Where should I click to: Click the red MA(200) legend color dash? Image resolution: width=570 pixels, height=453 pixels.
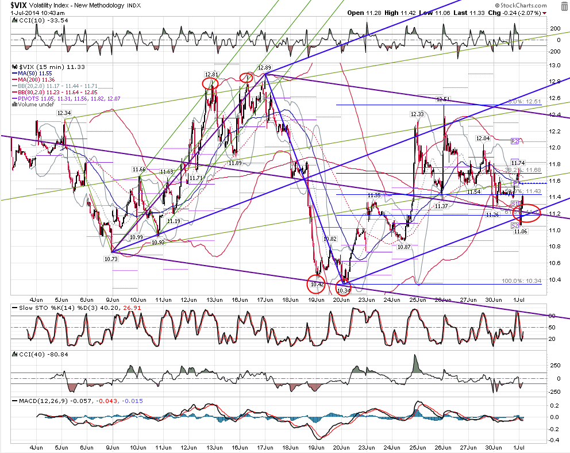coord(13,80)
